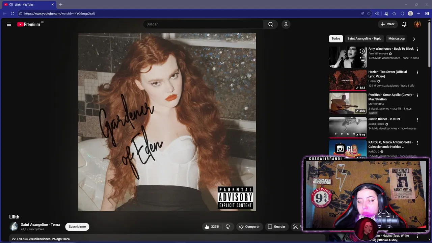
Task: Open Hozier Too Sweet video thumbnail
Action: pos(348,80)
